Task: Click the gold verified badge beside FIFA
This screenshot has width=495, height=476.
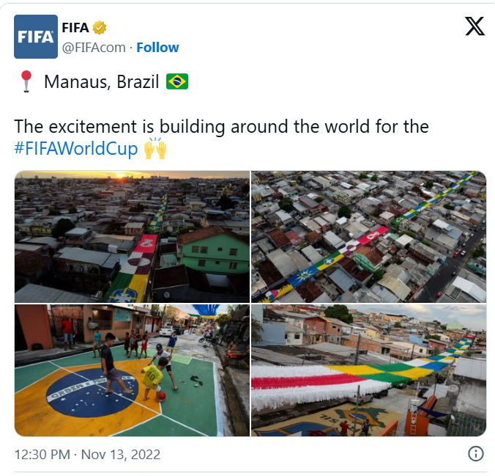Action: pyautogui.click(x=100, y=28)
